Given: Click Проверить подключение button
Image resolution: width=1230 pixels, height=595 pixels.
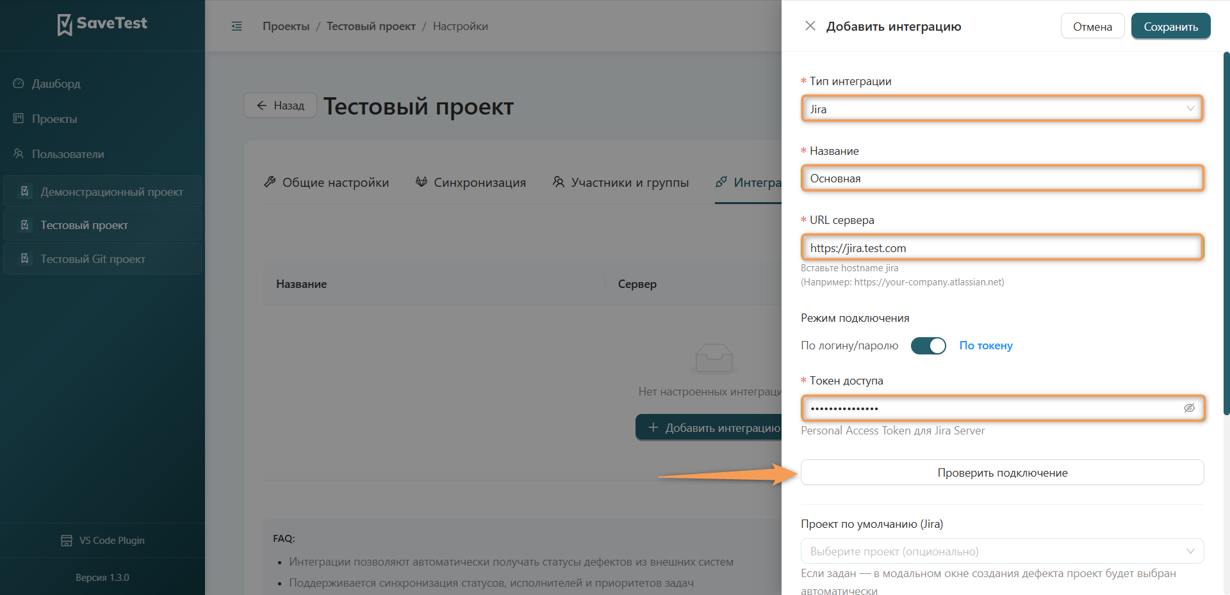Looking at the screenshot, I should (1003, 472).
